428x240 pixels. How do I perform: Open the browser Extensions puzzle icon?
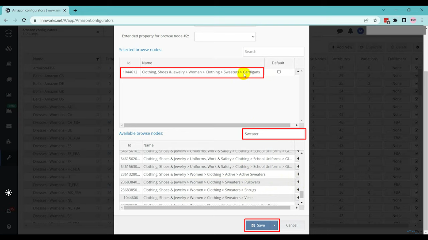point(395,20)
